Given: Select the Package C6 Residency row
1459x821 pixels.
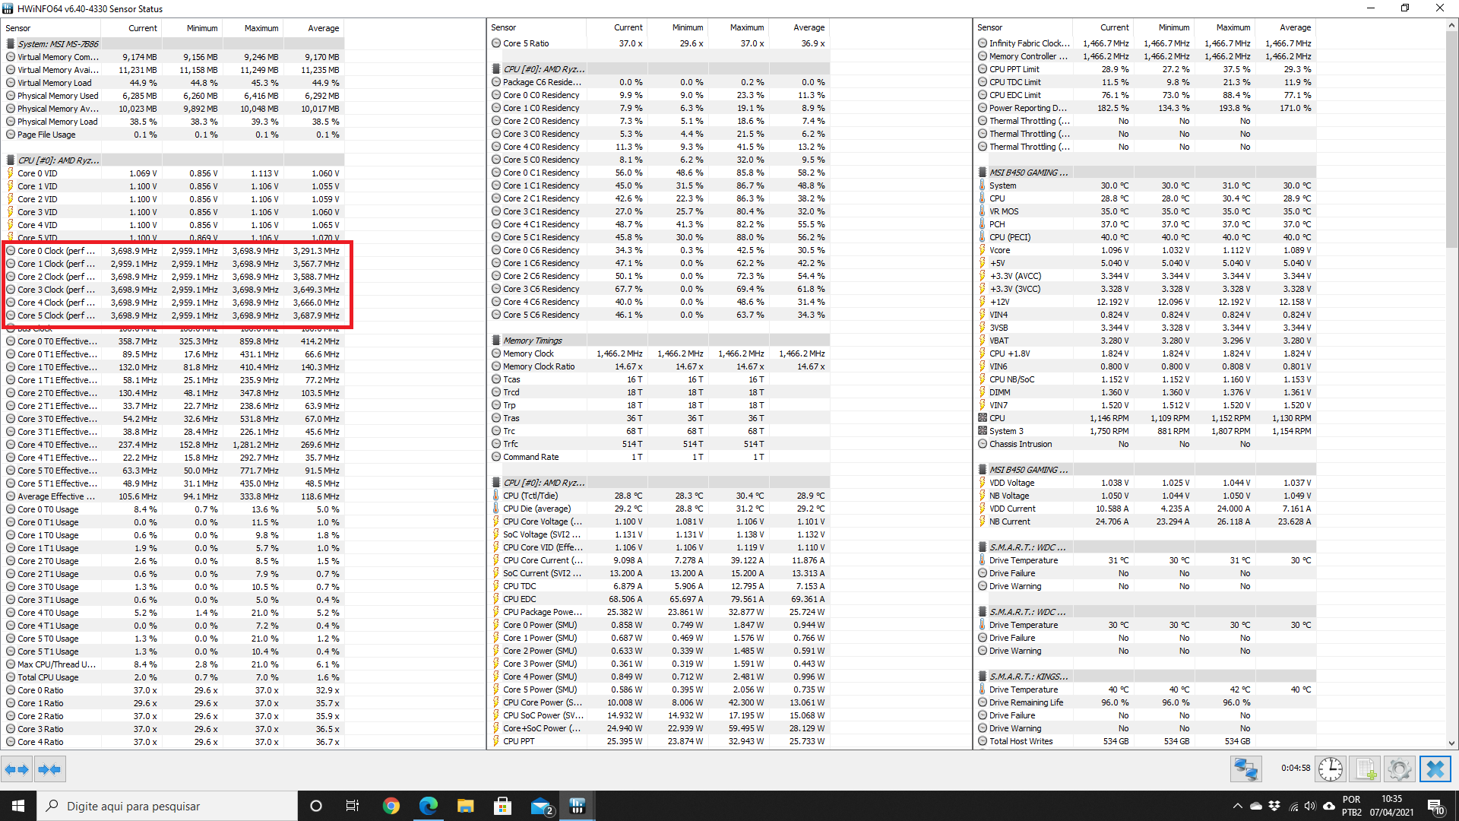Looking at the screenshot, I should click(659, 82).
